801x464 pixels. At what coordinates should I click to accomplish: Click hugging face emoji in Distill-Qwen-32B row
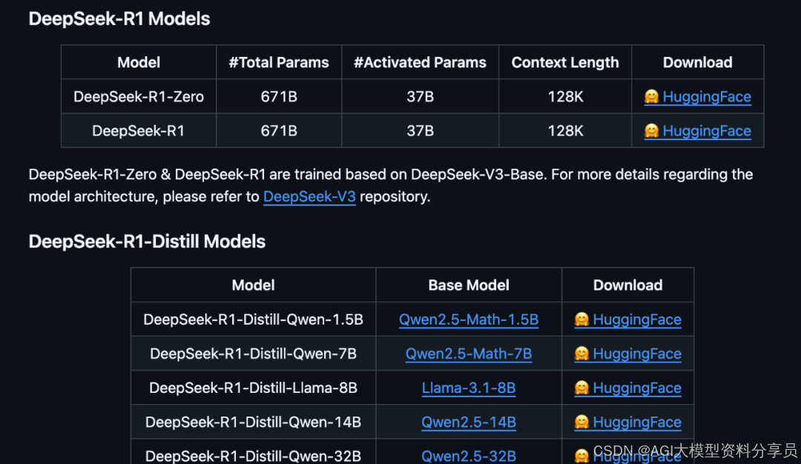coord(581,456)
